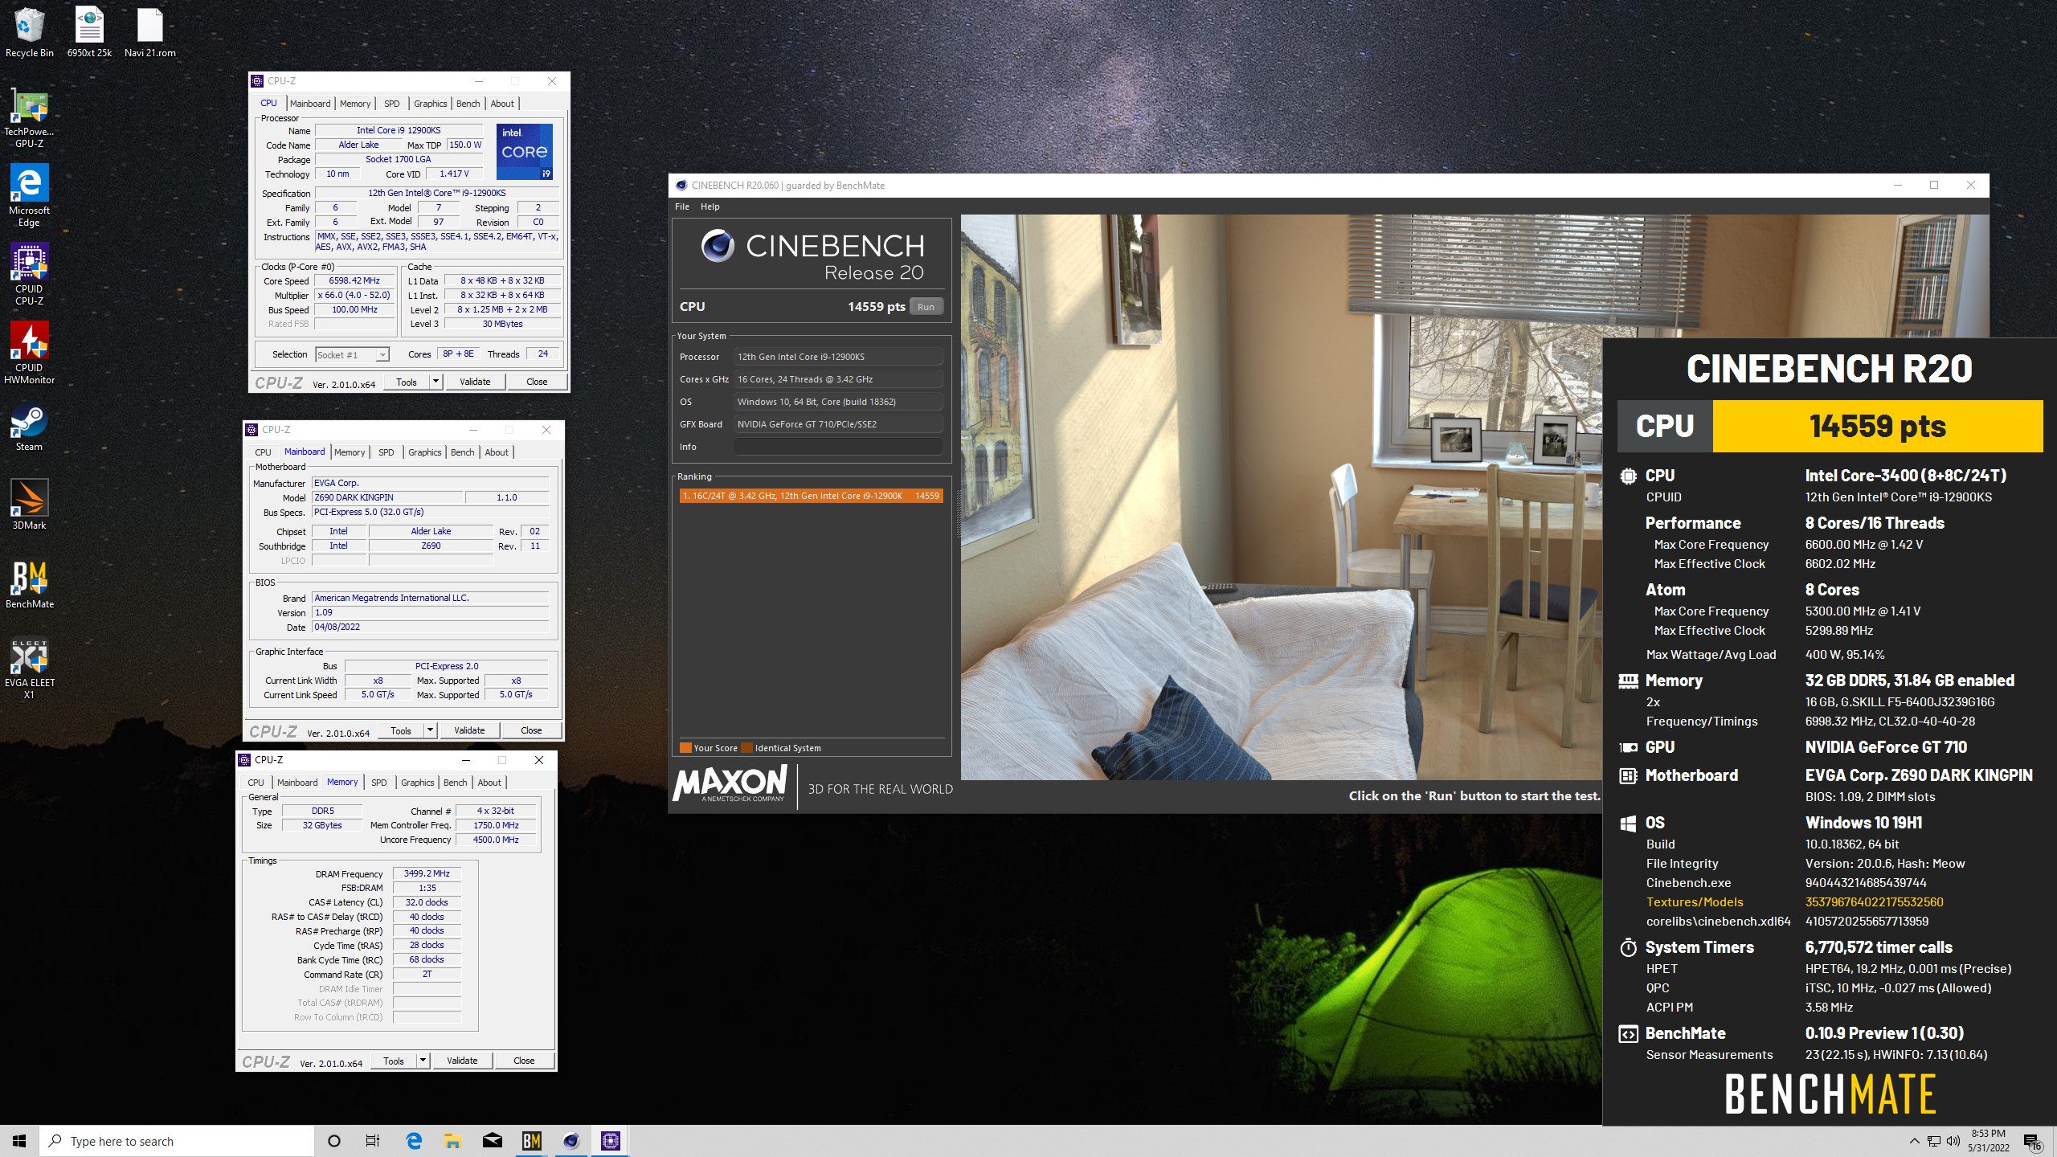Open Mail app from taskbar
2057x1157 pixels.
[493, 1141]
